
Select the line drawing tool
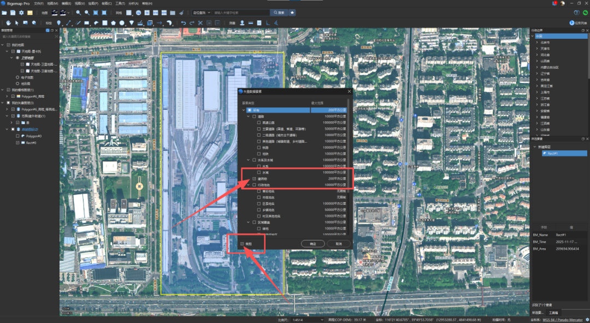(68, 23)
